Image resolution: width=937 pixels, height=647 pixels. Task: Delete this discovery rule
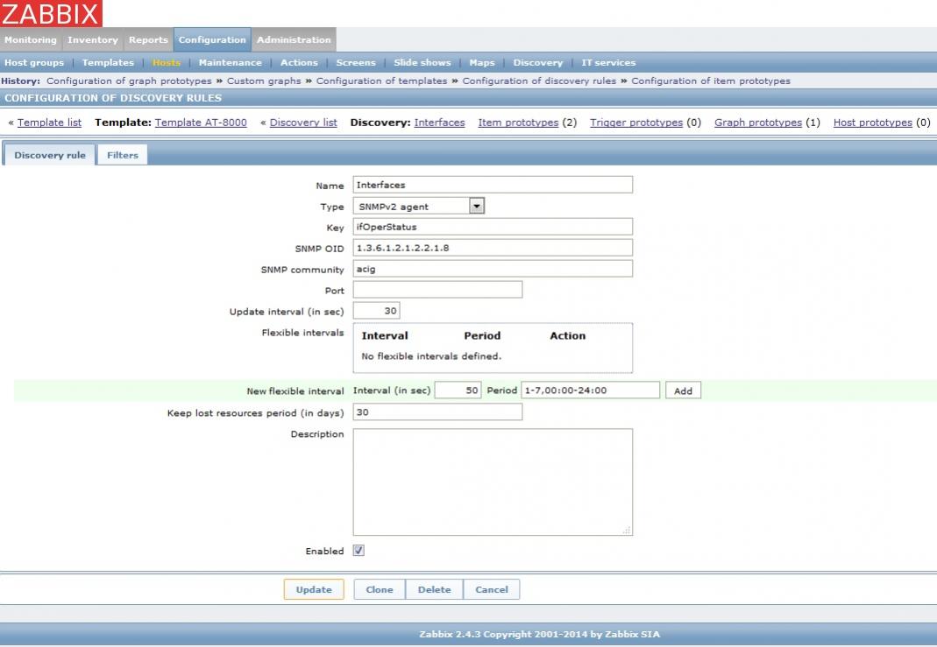(434, 589)
